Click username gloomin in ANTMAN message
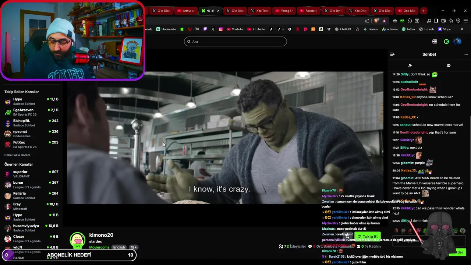The height and width of the screenshot is (265, 471). [407, 178]
